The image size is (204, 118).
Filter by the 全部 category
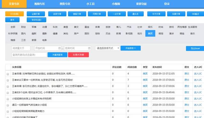coord(13,27)
